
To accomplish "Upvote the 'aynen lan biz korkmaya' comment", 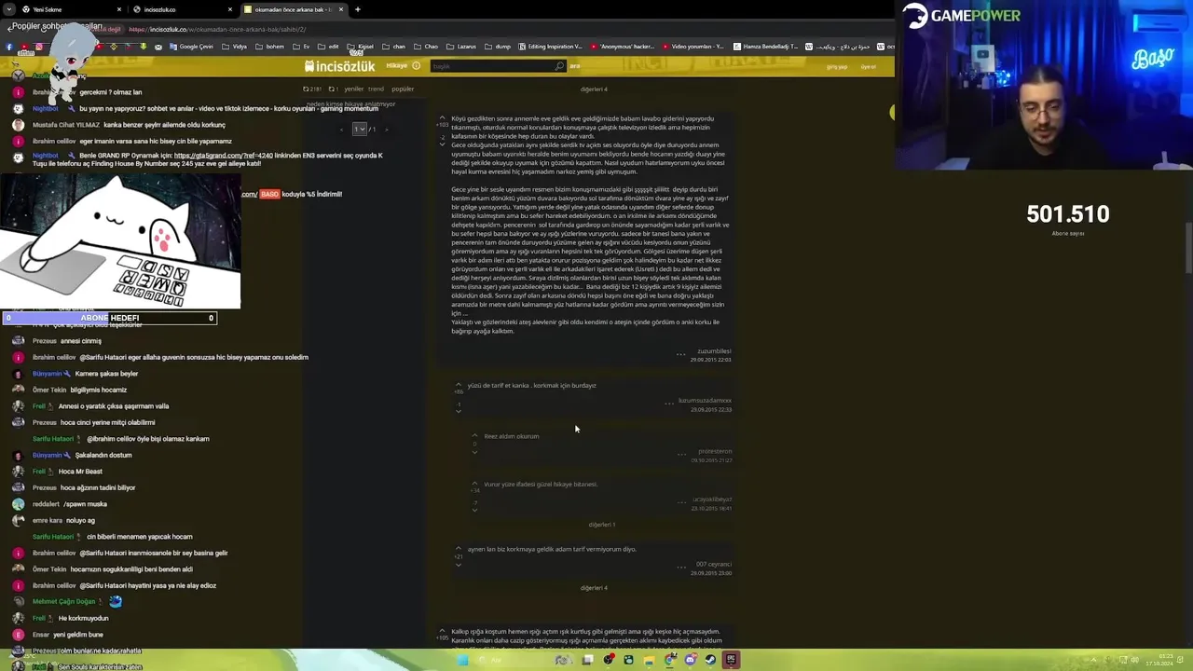I will pos(458,549).
